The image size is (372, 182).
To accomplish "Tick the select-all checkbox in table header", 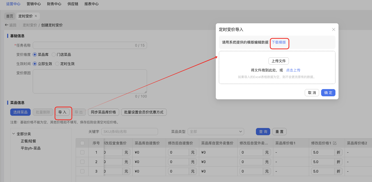I will pos(82,143).
